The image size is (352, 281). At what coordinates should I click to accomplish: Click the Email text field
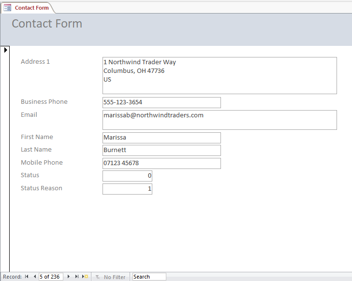(220, 120)
